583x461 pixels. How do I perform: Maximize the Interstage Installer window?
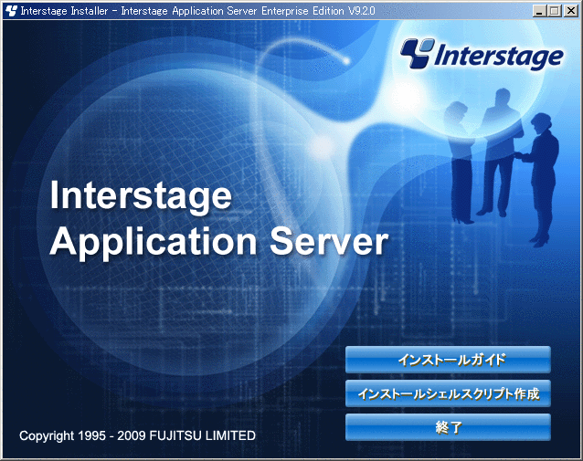554,11
